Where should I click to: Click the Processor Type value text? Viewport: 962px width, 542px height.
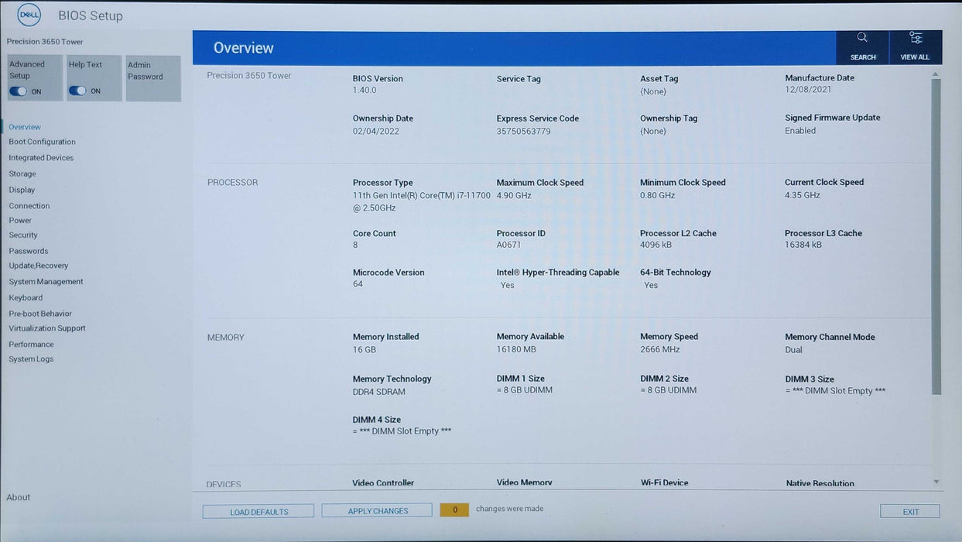pyautogui.click(x=422, y=202)
